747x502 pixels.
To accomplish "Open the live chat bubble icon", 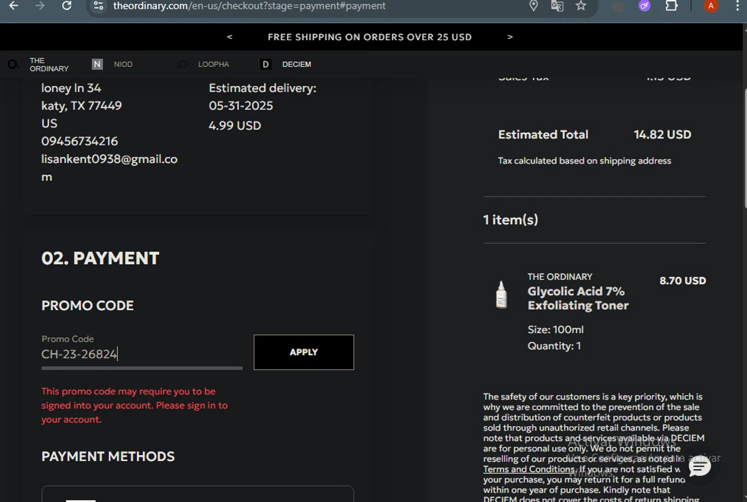I will tap(700, 467).
